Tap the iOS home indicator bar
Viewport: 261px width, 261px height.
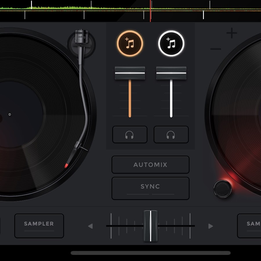point(151,253)
